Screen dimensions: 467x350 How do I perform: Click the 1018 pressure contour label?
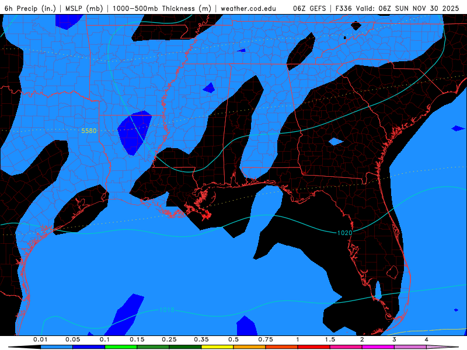(x=167, y=310)
